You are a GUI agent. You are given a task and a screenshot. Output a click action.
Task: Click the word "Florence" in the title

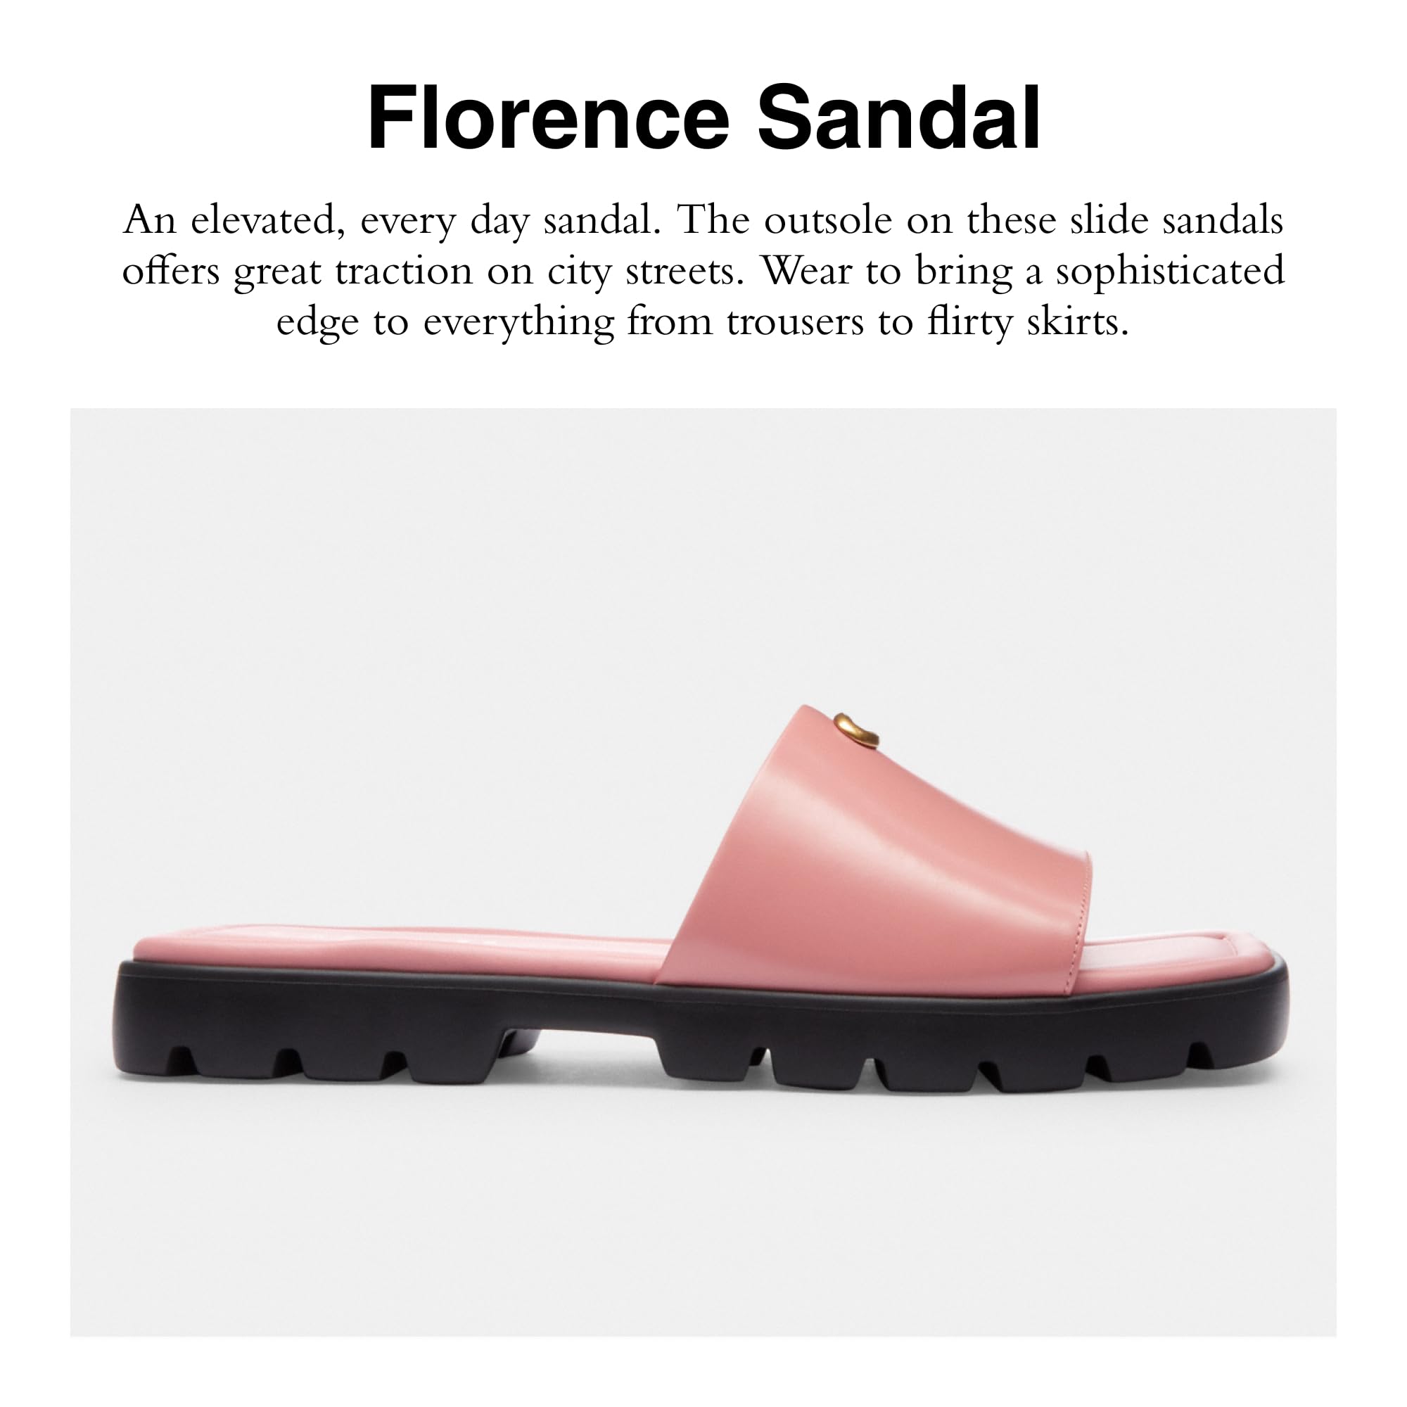[549, 117]
